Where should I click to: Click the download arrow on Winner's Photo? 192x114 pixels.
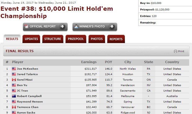112,27
